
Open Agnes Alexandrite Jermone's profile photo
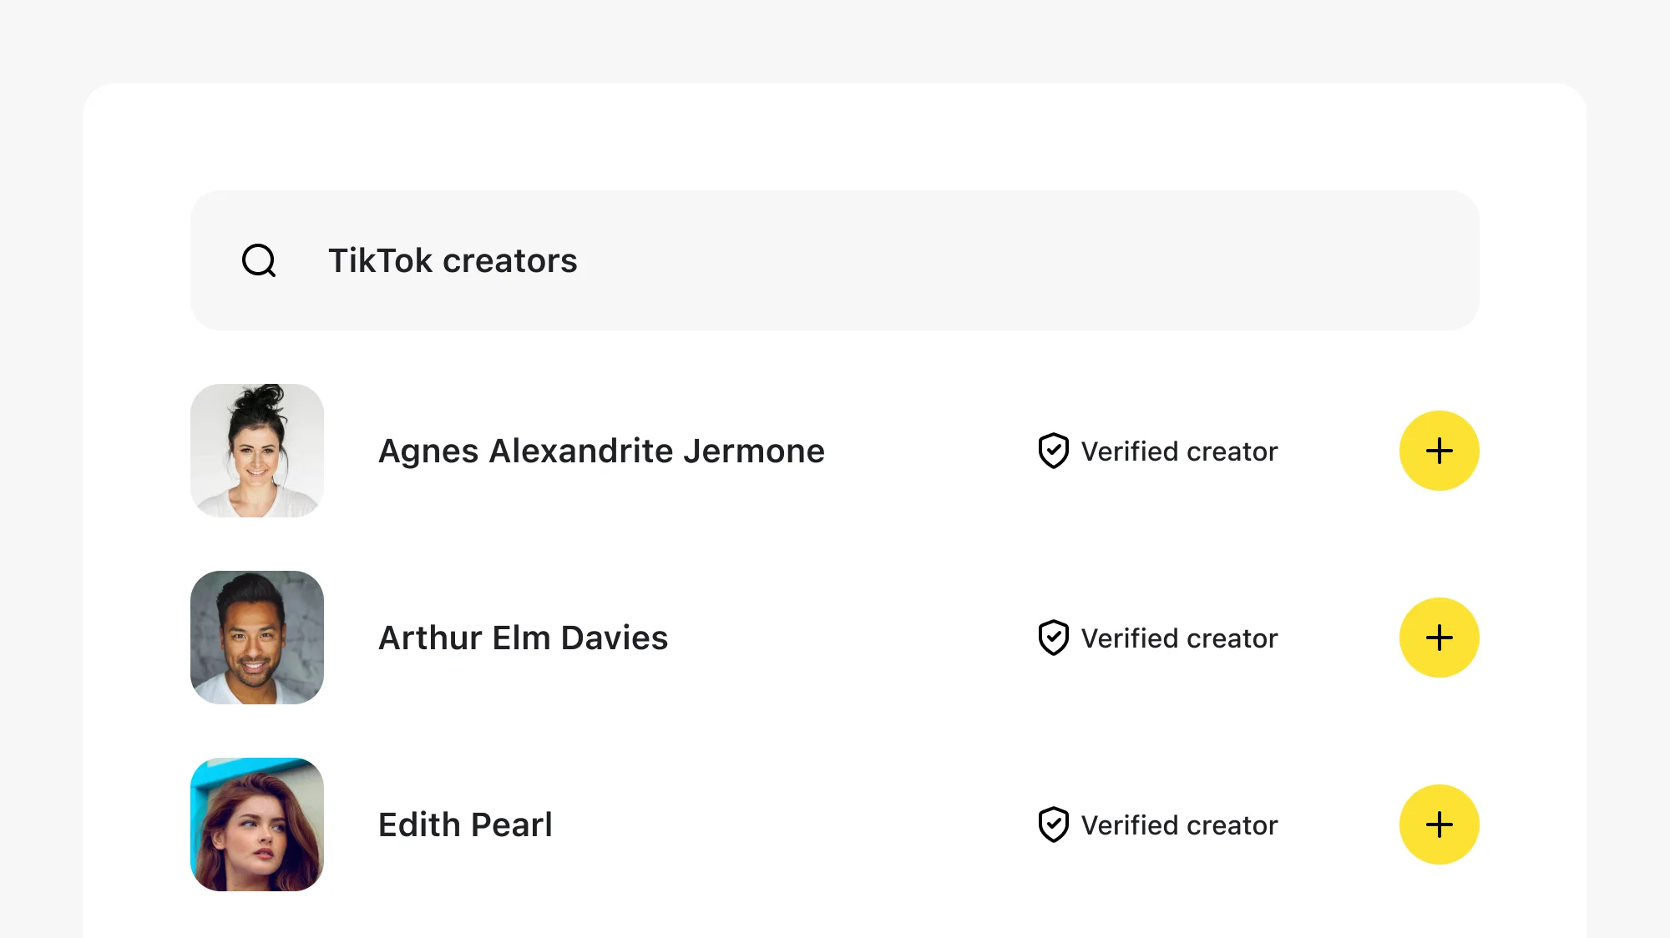[257, 451]
